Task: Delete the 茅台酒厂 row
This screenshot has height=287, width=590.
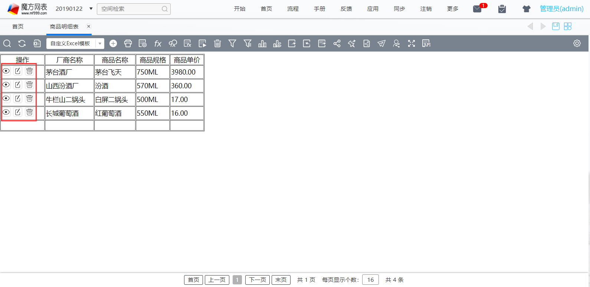Action: [x=29, y=71]
